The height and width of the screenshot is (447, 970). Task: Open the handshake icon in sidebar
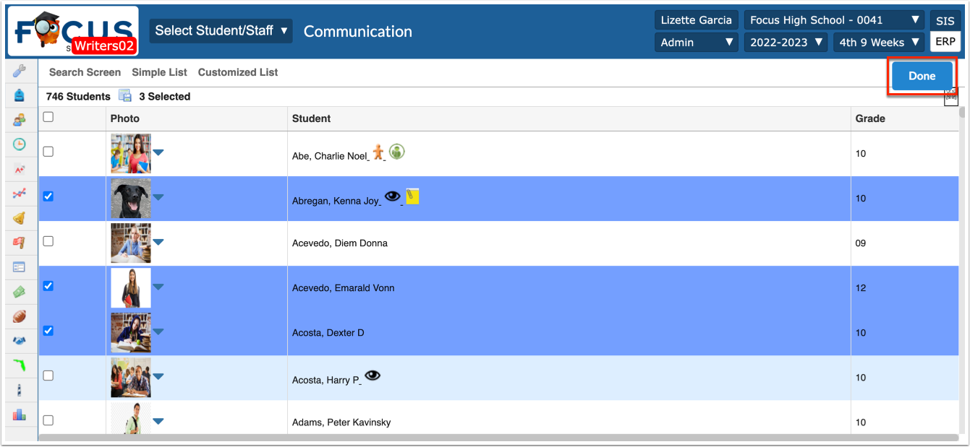(20, 341)
